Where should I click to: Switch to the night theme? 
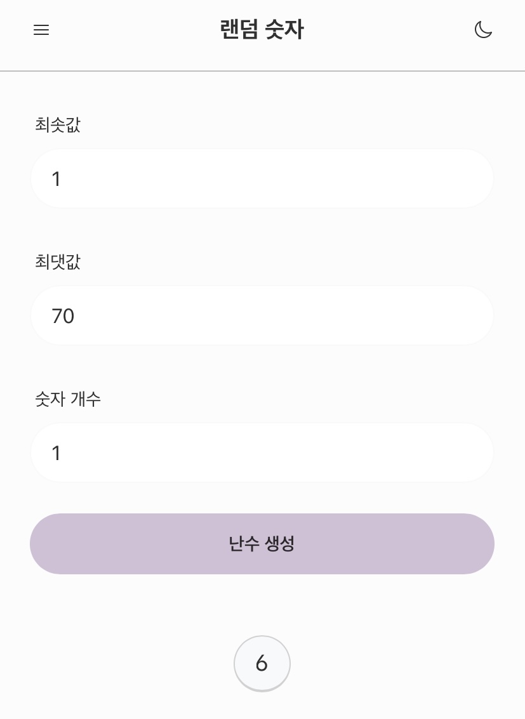coord(483,30)
